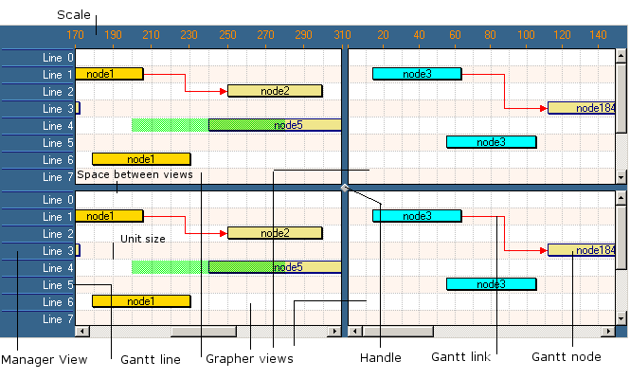The width and height of the screenshot is (630, 379).
Task: Select node1 on Line 6 in upper-left view
Action: 141,159
